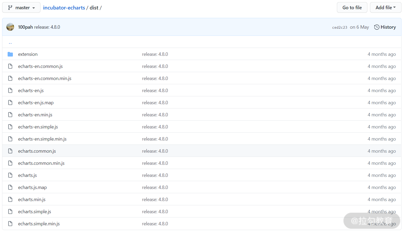Click file icon for echarts-en.simple.js

10,127
